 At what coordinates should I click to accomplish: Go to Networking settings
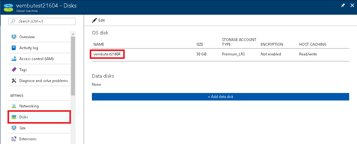(39, 106)
